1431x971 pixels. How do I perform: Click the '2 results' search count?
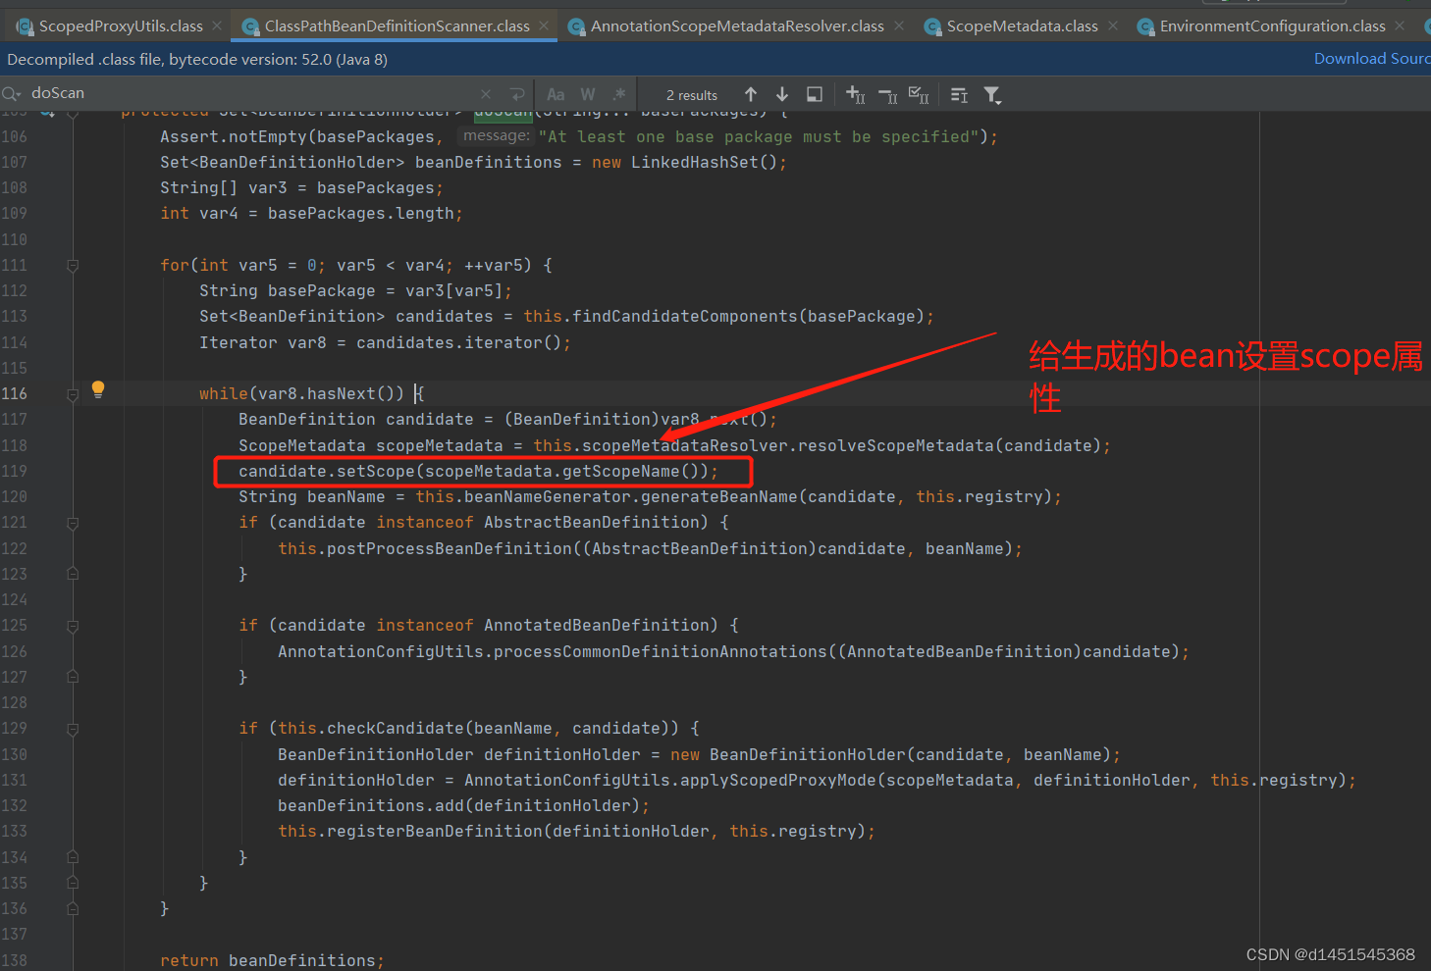(692, 95)
